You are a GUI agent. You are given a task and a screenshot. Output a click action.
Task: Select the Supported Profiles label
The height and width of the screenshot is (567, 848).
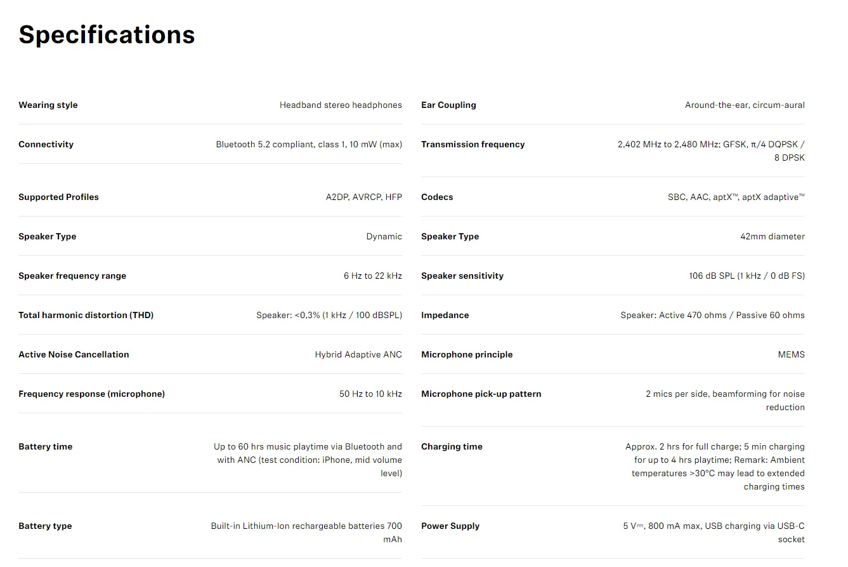pyautogui.click(x=58, y=197)
